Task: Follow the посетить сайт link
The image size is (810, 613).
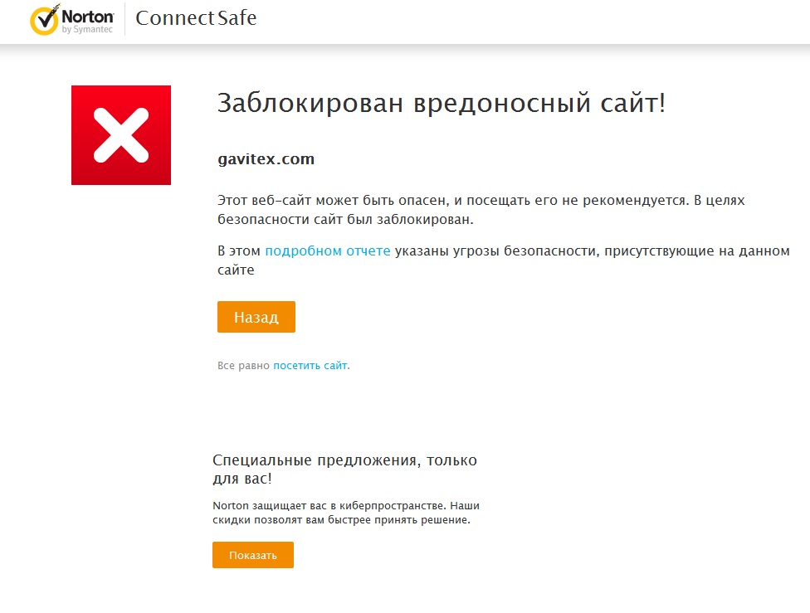Action: [x=310, y=365]
